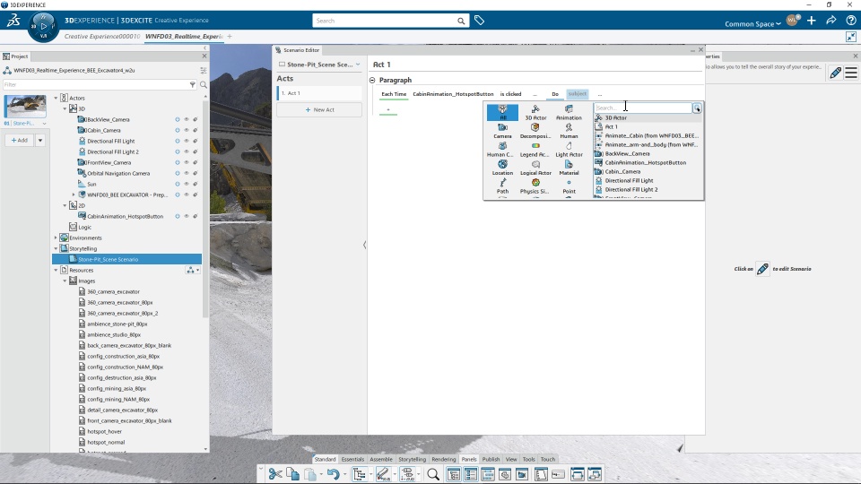The width and height of the screenshot is (861, 484).
Task: Toggle visibility eye for Sun actor
Action: [187, 184]
